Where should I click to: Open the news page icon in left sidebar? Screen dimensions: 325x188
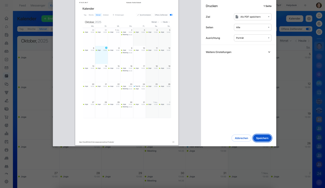coord(7,35)
